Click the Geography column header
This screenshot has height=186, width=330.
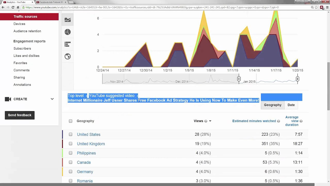click(85, 121)
